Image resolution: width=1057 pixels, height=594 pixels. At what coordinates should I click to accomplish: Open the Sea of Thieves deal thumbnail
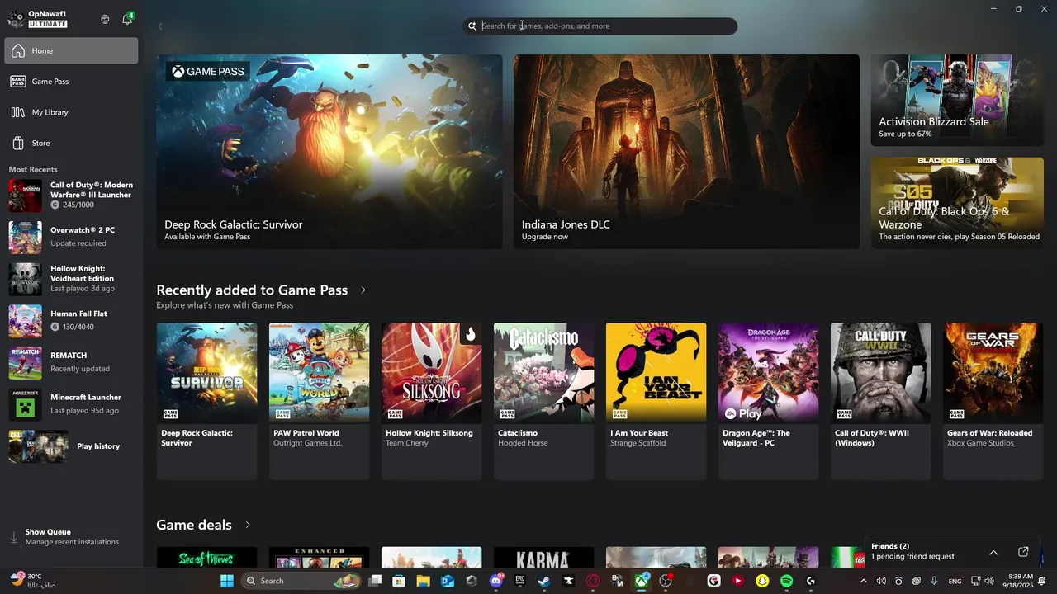206,557
